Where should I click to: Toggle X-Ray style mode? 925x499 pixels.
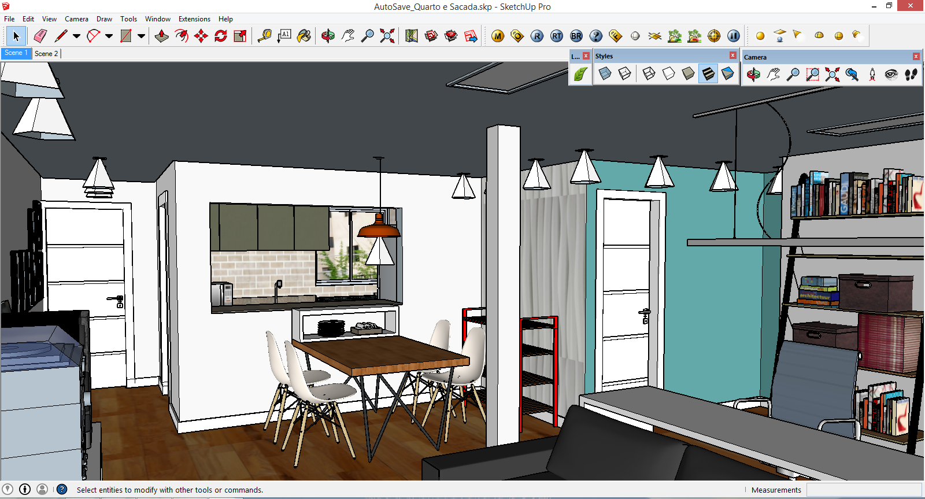click(605, 73)
